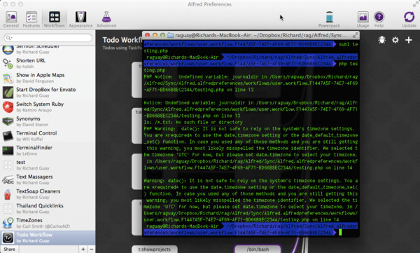Screen dimensions: 420x253
Task: Click the TextSoap Cleaners icon
Action: (x=8, y=194)
